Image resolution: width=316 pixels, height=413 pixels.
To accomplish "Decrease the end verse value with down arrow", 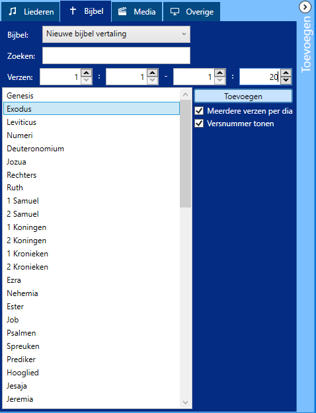I will pyautogui.click(x=286, y=81).
